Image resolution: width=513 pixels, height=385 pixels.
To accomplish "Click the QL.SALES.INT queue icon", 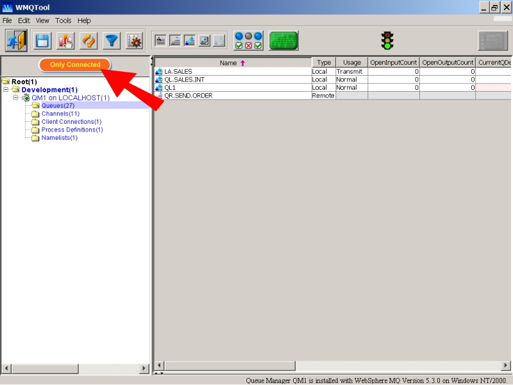I will point(159,80).
